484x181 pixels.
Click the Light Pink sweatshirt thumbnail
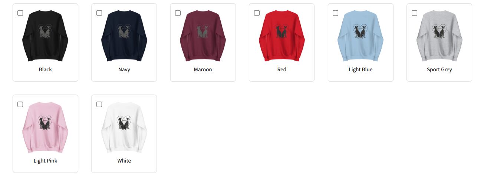pyautogui.click(x=45, y=127)
